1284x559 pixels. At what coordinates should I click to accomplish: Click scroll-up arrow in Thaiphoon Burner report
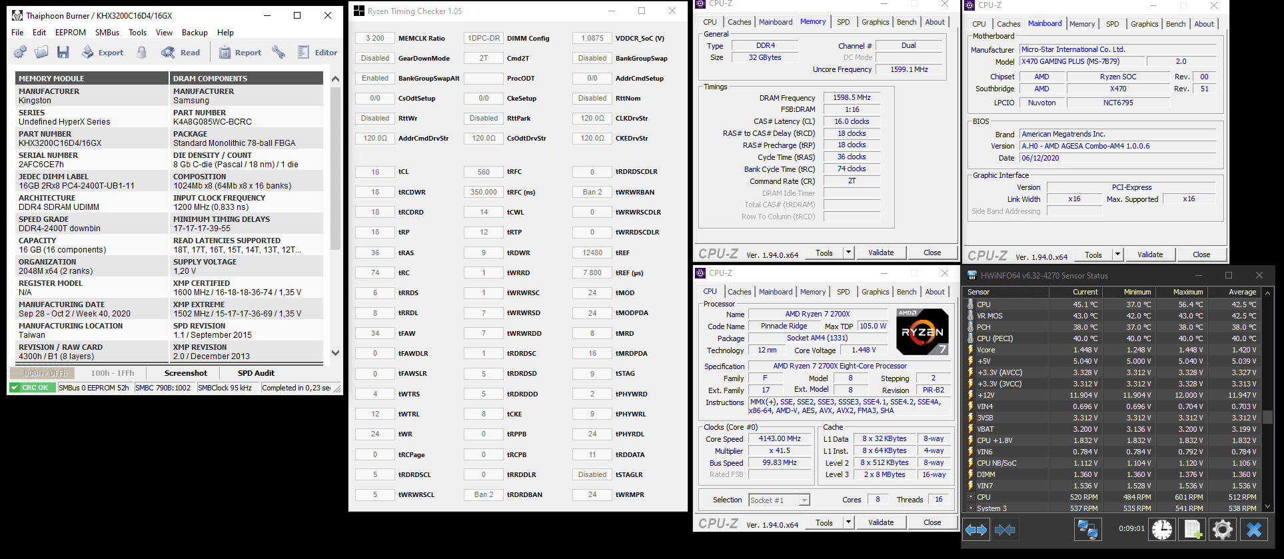pos(335,79)
